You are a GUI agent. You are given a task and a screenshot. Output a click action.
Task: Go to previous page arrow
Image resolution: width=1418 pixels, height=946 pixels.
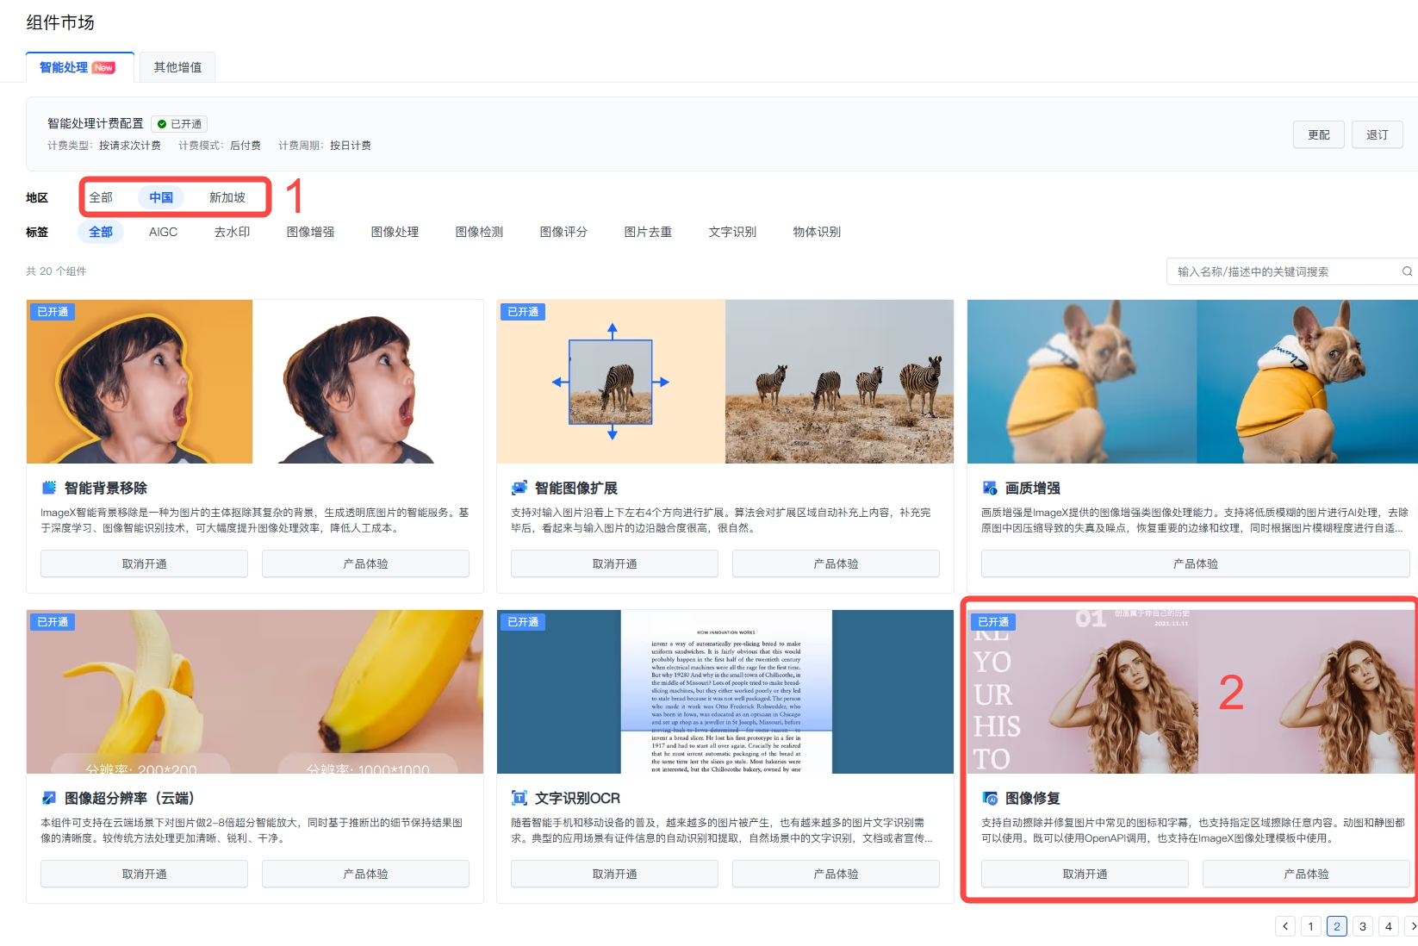1285,926
